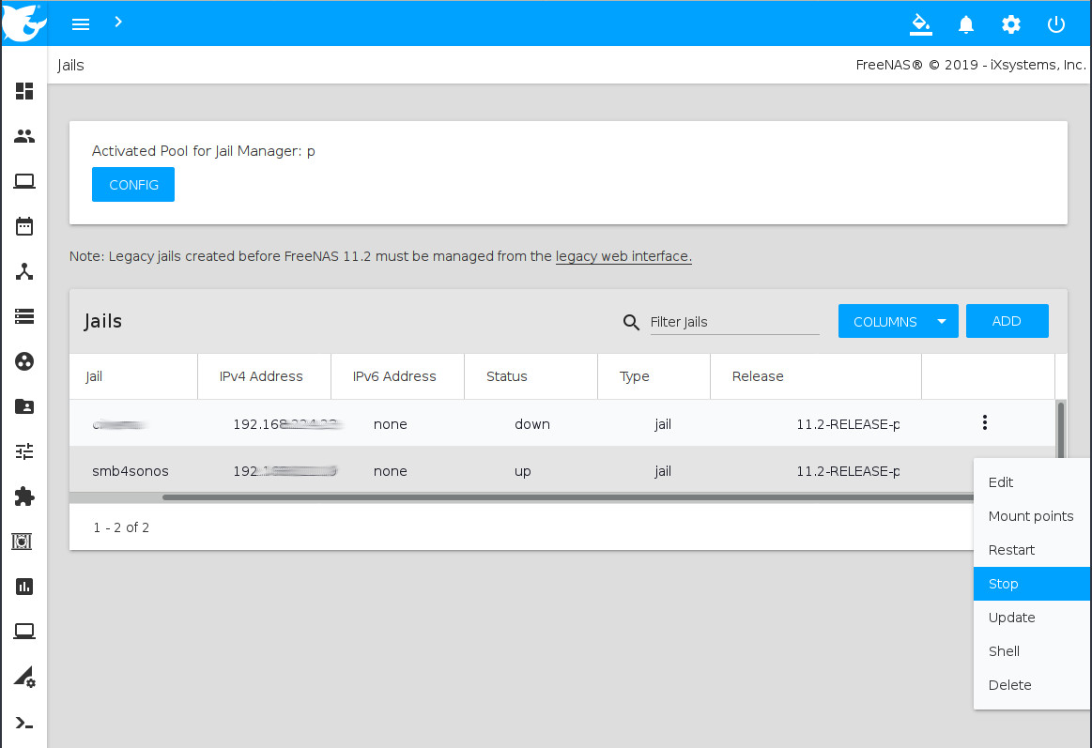Expand sidebar with the chevron arrow
The width and height of the screenshot is (1092, 748).
[x=118, y=22]
